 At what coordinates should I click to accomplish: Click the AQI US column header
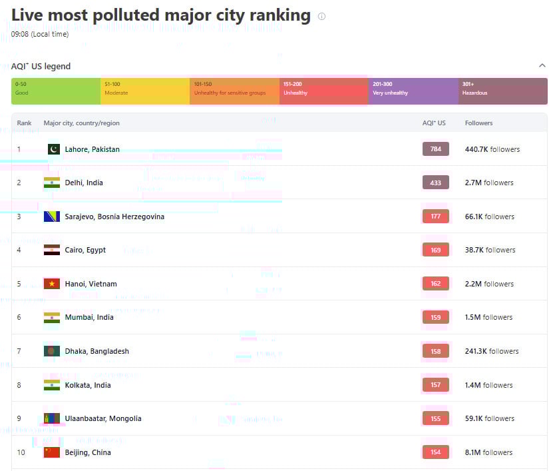(434, 123)
